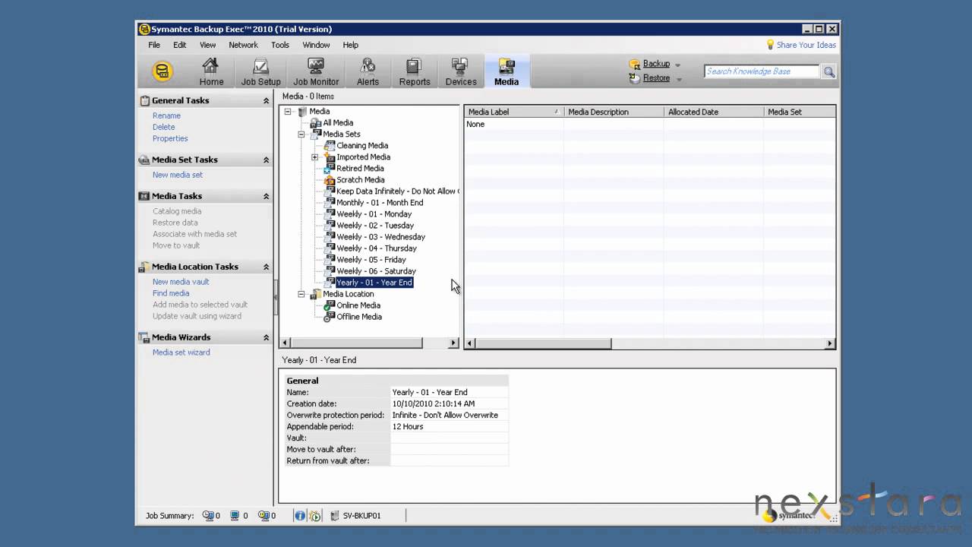972x547 pixels.
Task: Select Weekly - 01 - Monday media set
Action: click(x=374, y=214)
